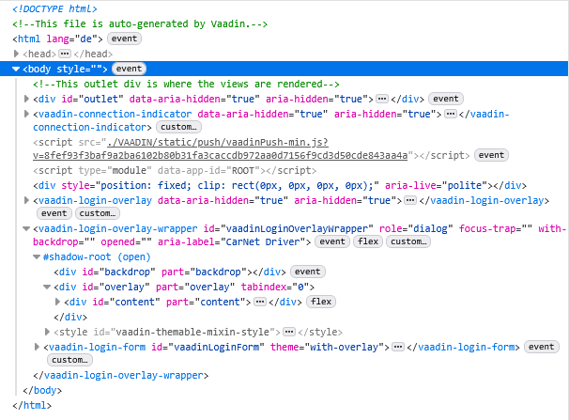Collapse the #shadow-root (open) node
The height and width of the screenshot is (420, 569).
[37, 257]
